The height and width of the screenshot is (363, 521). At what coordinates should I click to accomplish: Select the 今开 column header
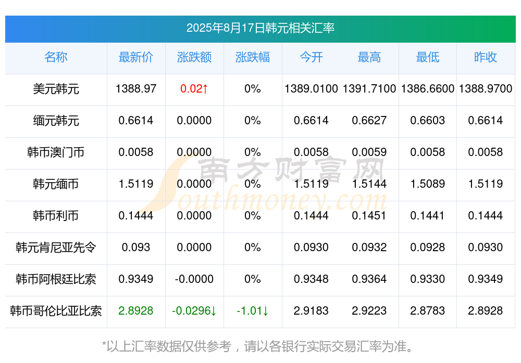[311, 57]
